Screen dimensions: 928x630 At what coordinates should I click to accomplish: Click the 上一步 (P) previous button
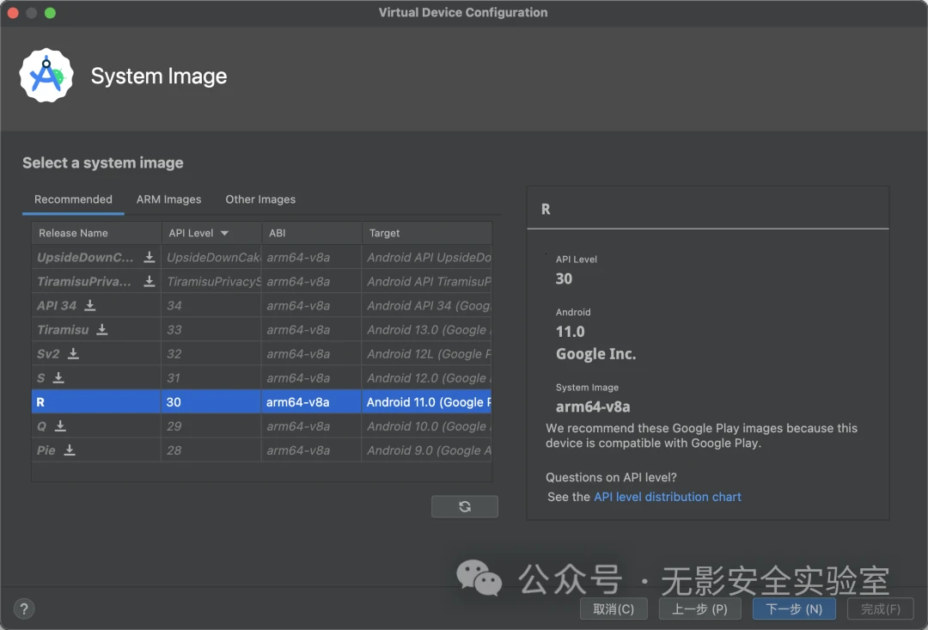pos(699,609)
